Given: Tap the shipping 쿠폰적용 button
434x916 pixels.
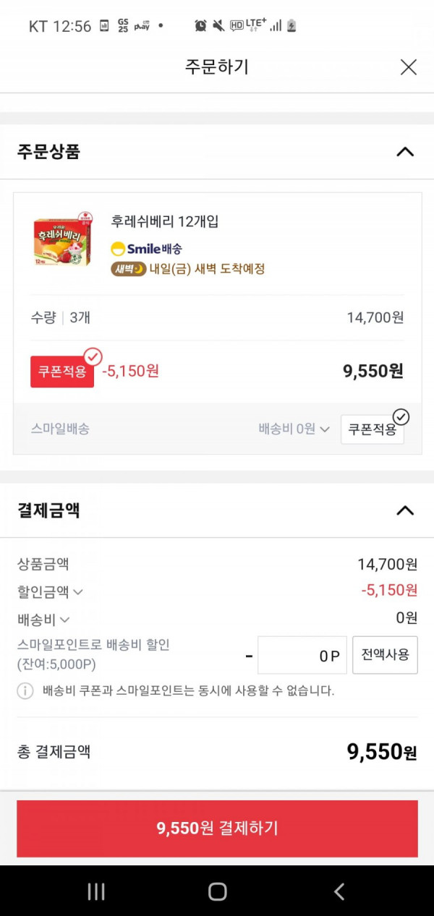Looking at the screenshot, I should click(373, 429).
